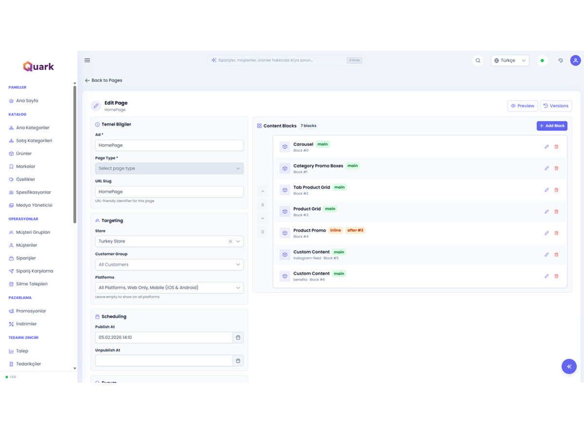Go to Siparişler in sidebar menu
Image resolution: width=584 pixels, height=433 pixels.
(26, 258)
